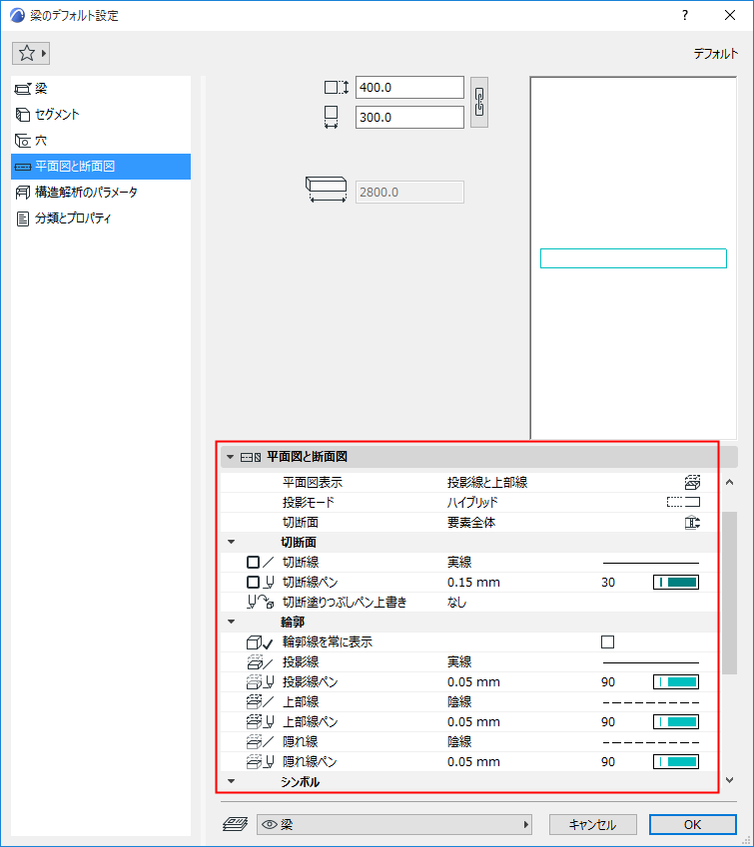Click the pen number 30 for 切断線ペン
The image size is (754, 847).
(608, 583)
